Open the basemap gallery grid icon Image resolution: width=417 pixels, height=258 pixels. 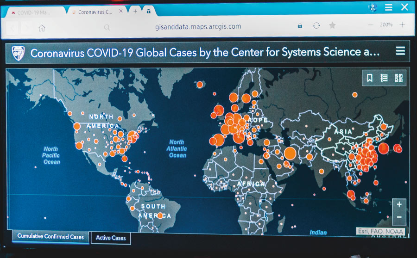(398, 78)
